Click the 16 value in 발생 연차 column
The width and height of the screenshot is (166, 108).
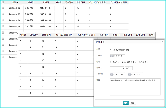click(x=43, y=80)
